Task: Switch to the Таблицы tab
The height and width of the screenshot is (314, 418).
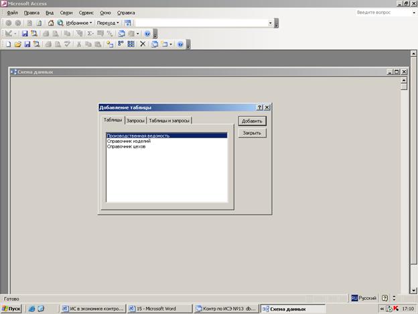Action: click(x=113, y=120)
